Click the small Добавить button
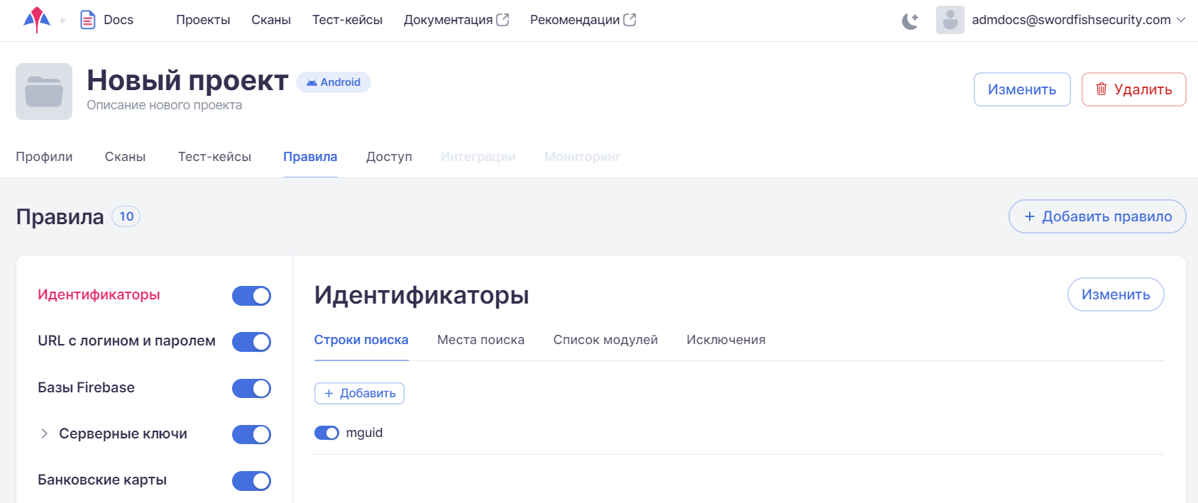 tap(359, 393)
